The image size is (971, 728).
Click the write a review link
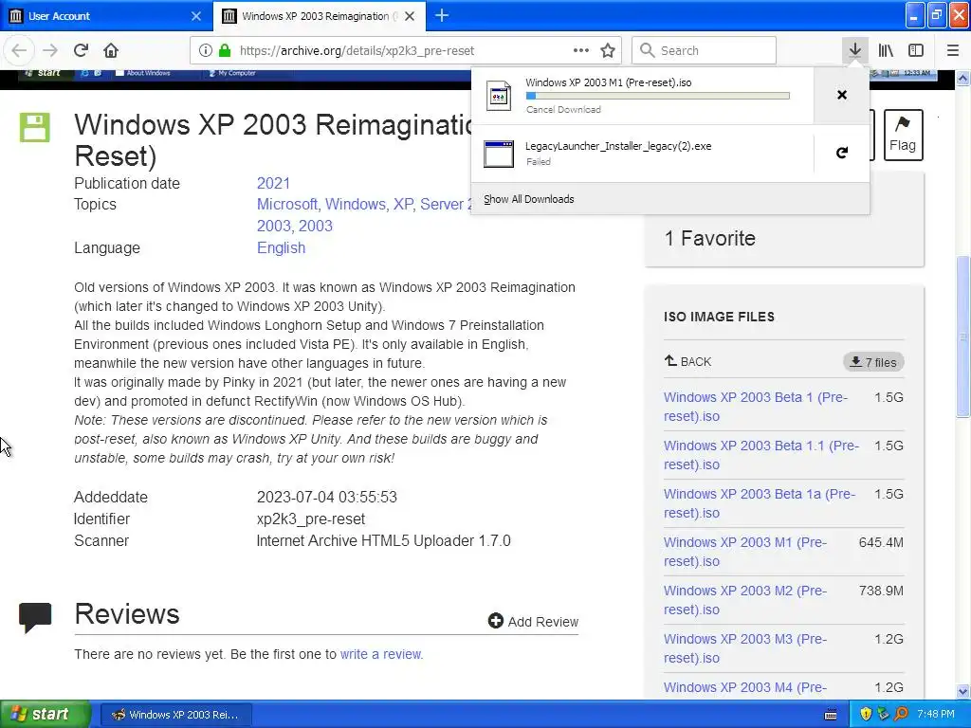(x=381, y=654)
